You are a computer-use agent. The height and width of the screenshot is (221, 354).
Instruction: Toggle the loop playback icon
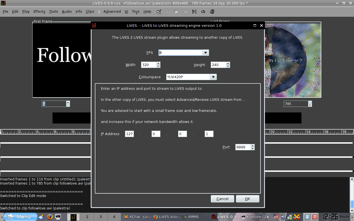tap(203, 12)
